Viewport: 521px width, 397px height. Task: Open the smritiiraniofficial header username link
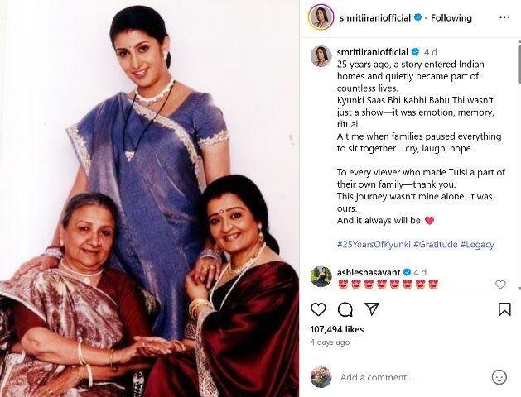coord(375,17)
